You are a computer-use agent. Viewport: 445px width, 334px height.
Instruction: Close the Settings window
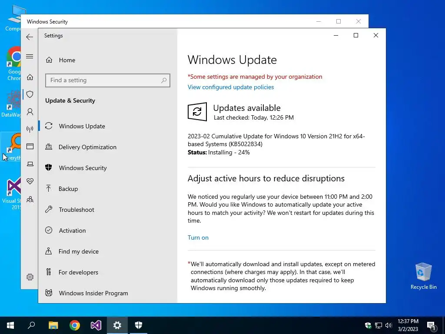(x=376, y=35)
